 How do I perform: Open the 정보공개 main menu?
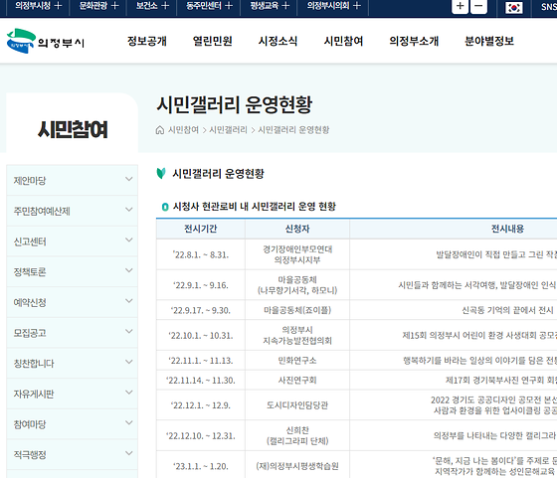coord(147,41)
